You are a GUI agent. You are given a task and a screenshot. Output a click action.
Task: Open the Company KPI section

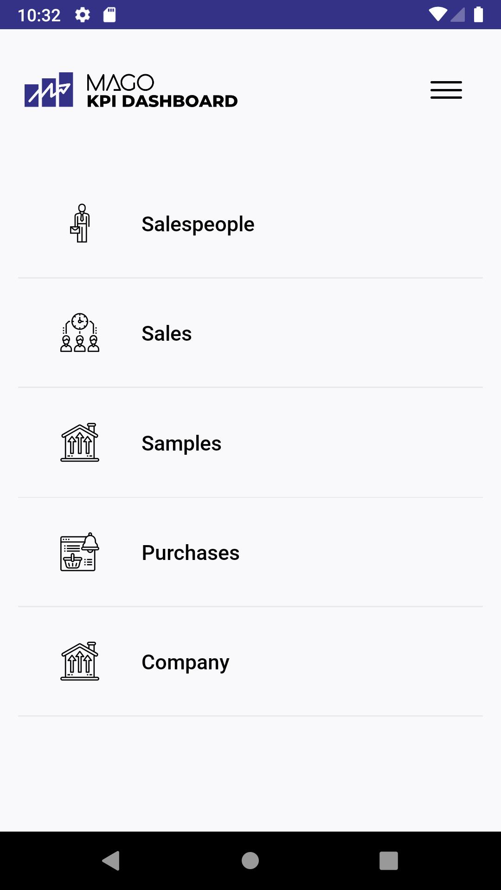(x=250, y=662)
